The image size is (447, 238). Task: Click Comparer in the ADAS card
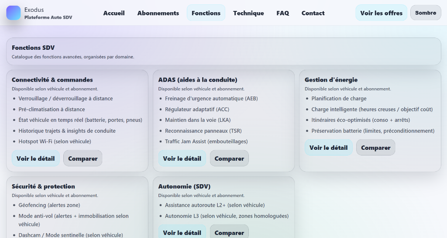(x=229, y=159)
